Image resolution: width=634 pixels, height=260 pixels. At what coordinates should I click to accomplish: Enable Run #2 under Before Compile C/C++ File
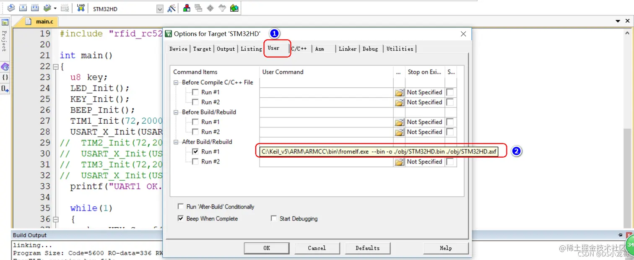[x=195, y=102]
